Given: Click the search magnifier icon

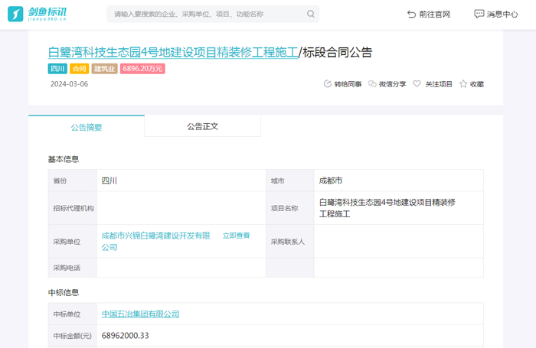Looking at the screenshot, I should point(310,14).
